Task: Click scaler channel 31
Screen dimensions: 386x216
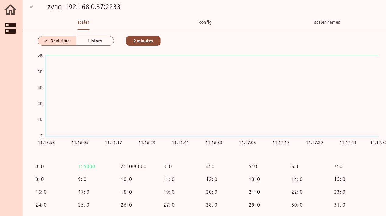Action: coord(339,205)
